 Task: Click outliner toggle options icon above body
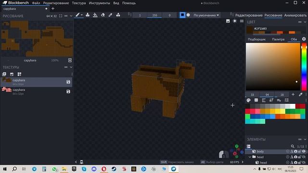(248, 146)
